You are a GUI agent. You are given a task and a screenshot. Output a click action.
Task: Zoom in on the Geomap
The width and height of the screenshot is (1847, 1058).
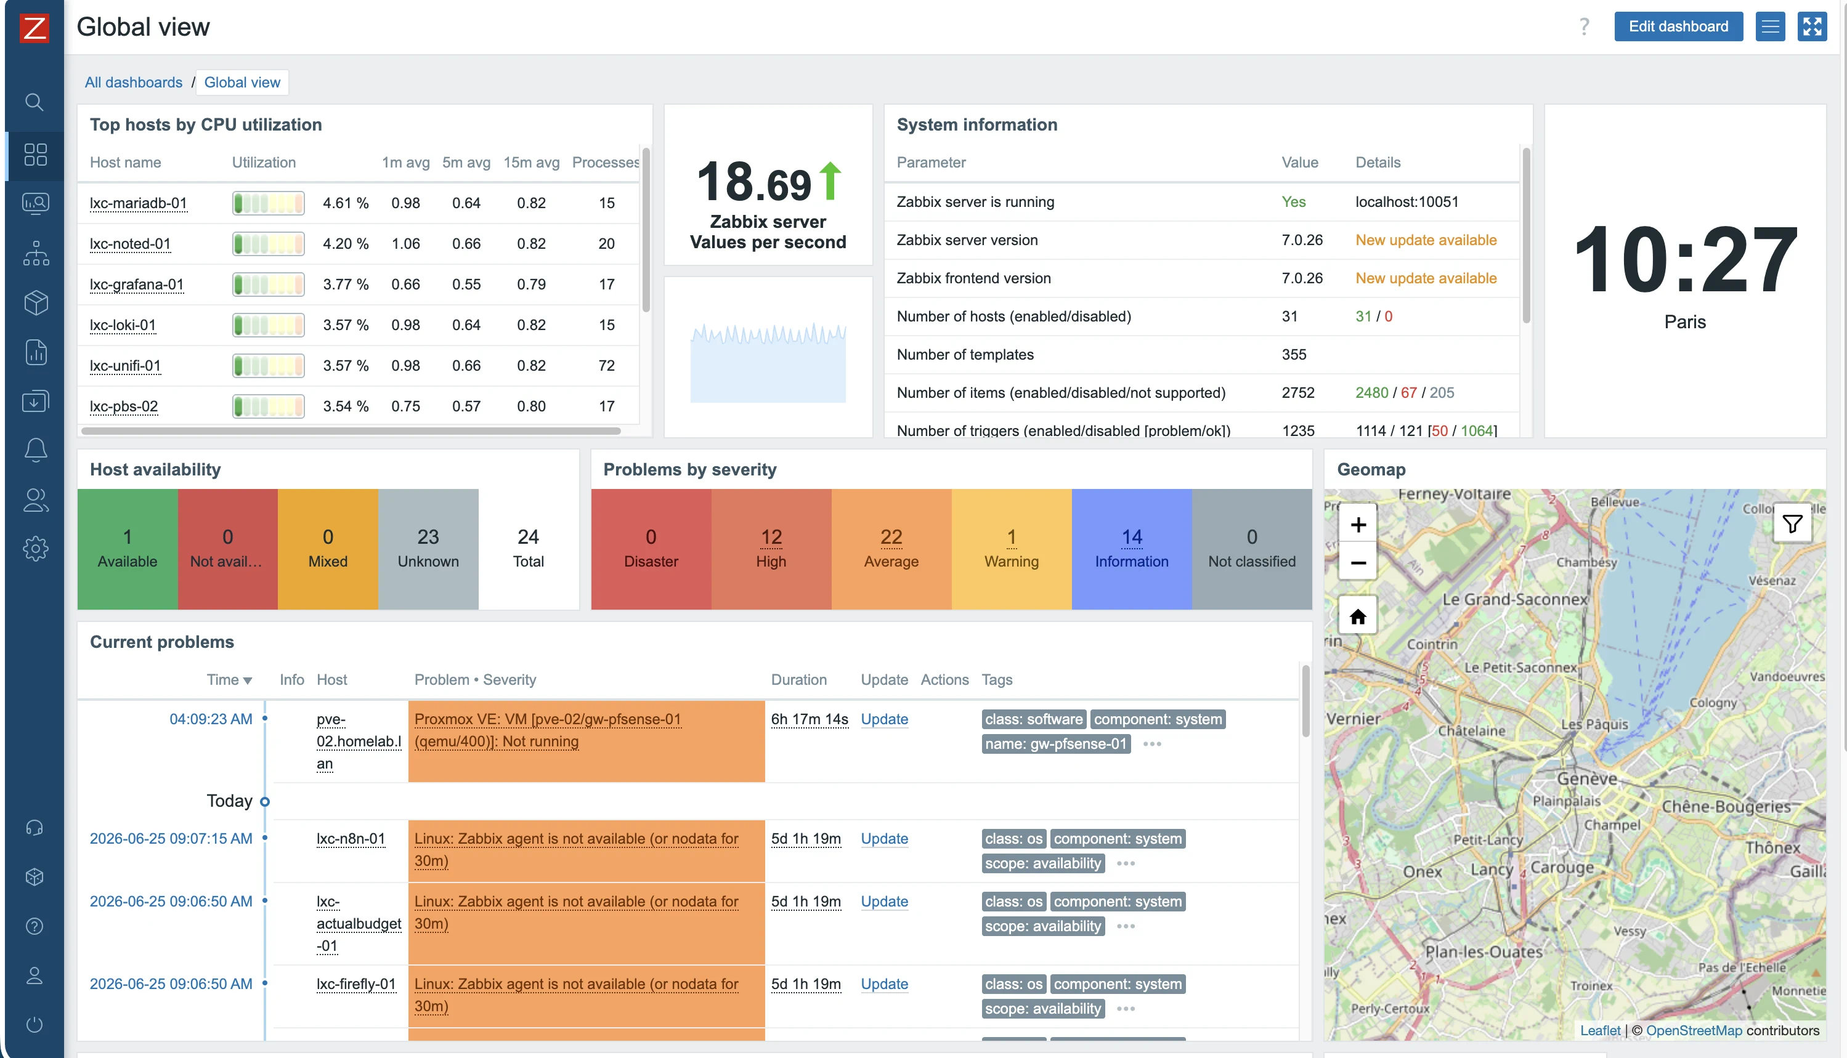(x=1358, y=524)
